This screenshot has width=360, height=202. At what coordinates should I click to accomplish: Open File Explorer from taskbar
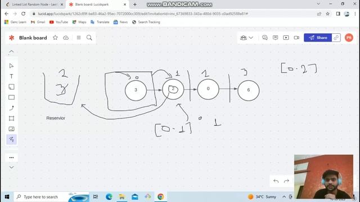pos(122,197)
